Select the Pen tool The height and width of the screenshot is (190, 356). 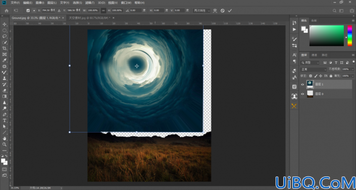[5, 114]
